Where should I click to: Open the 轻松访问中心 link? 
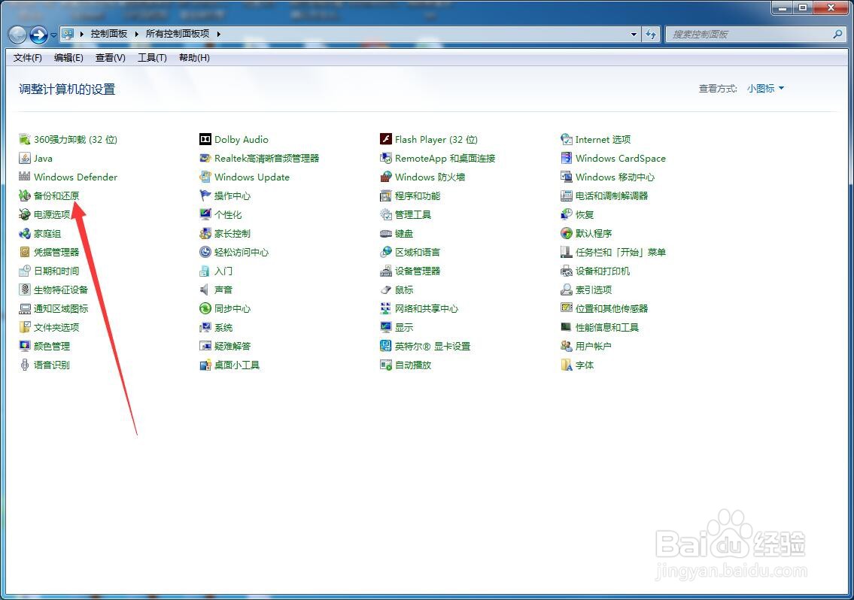point(242,252)
